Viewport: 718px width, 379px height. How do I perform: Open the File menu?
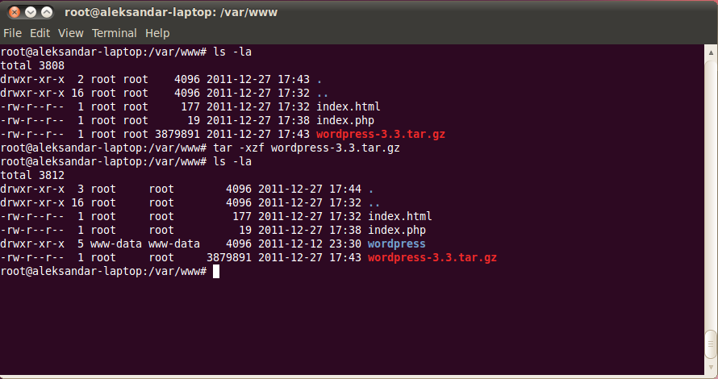tap(12, 33)
